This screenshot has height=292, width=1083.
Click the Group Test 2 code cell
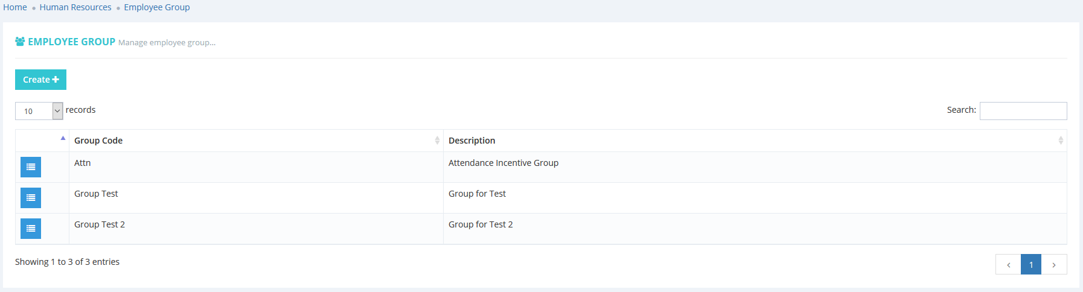pos(100,224)
